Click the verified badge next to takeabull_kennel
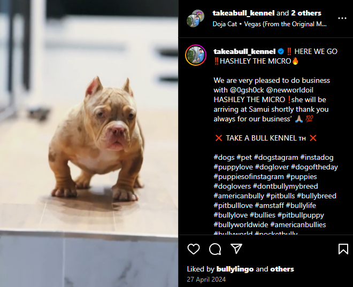The image size is (353, 287). pos(281,51)
